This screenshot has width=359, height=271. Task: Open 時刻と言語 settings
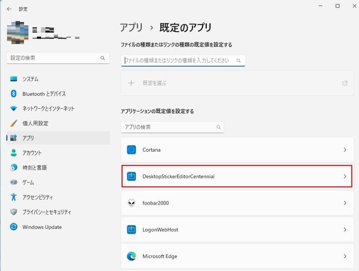[x=58, y=167]
